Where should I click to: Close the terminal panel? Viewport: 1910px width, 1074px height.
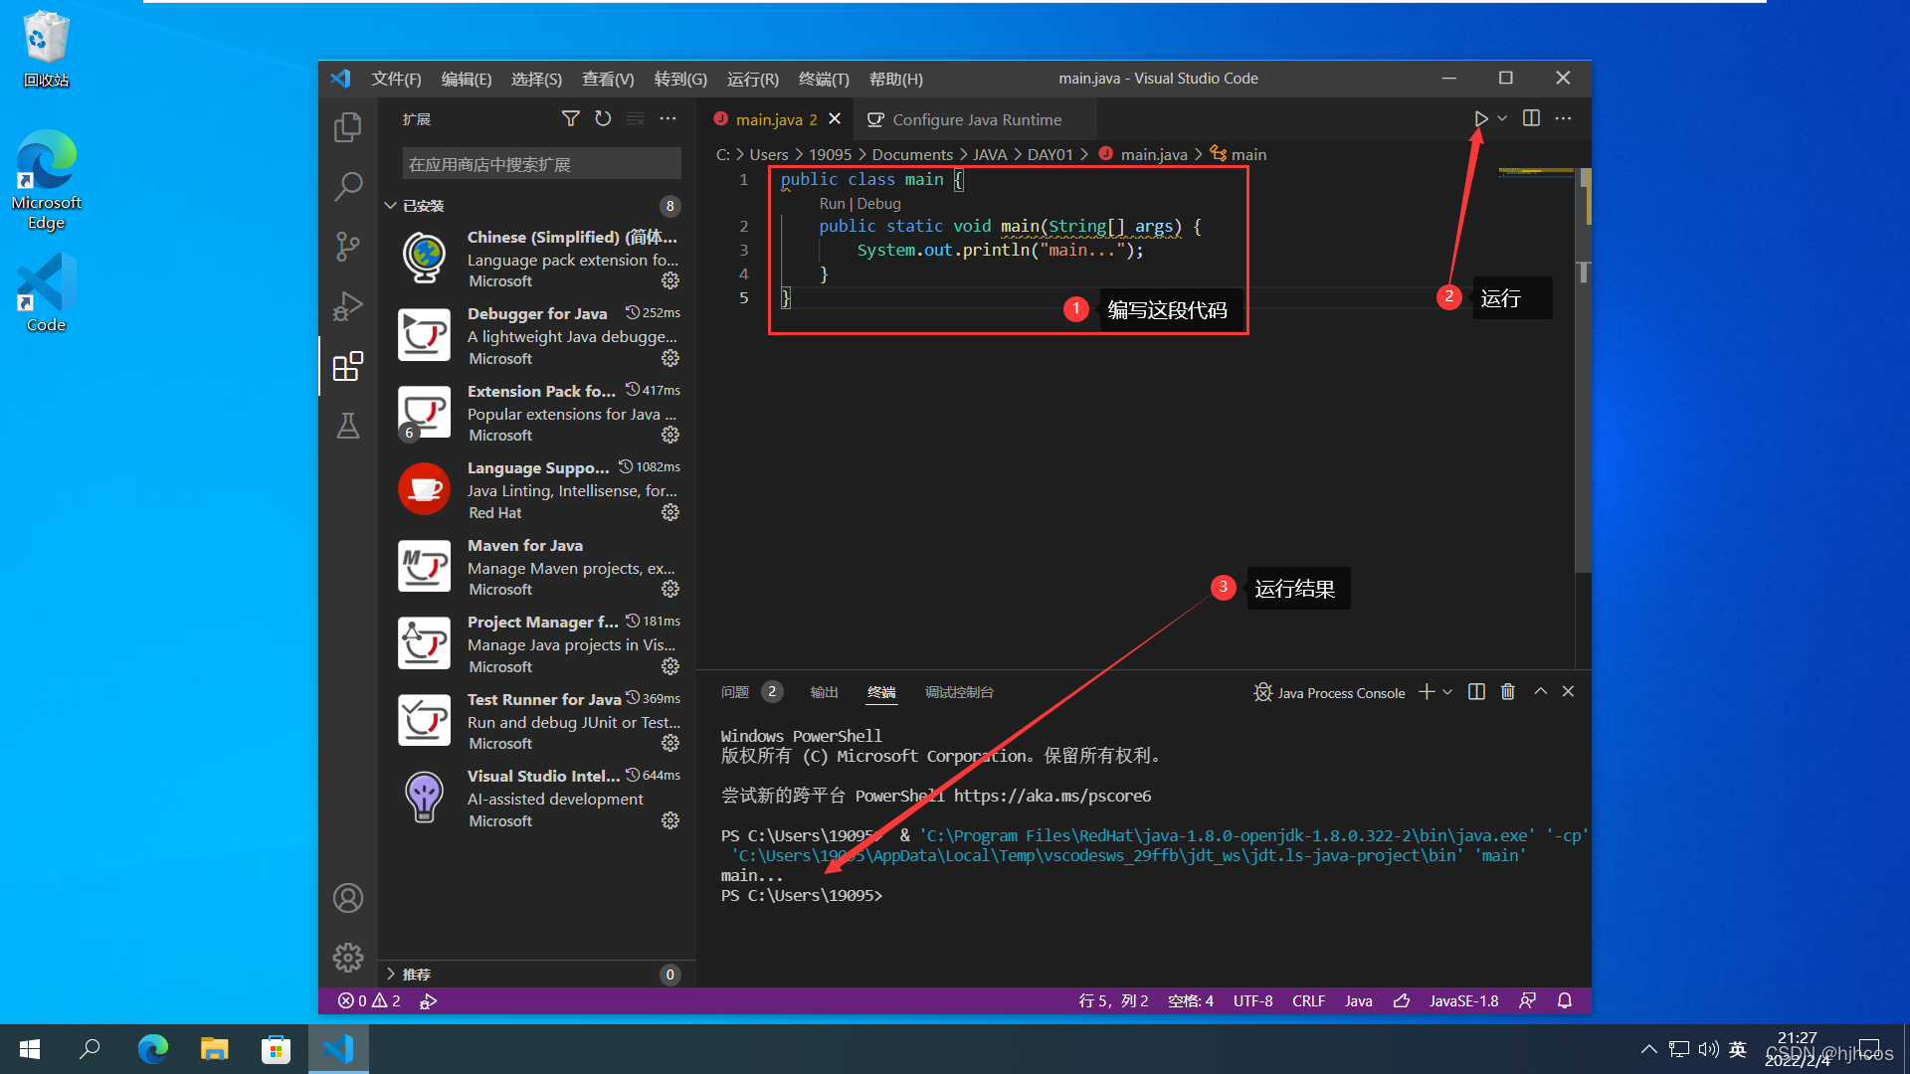1568,691
